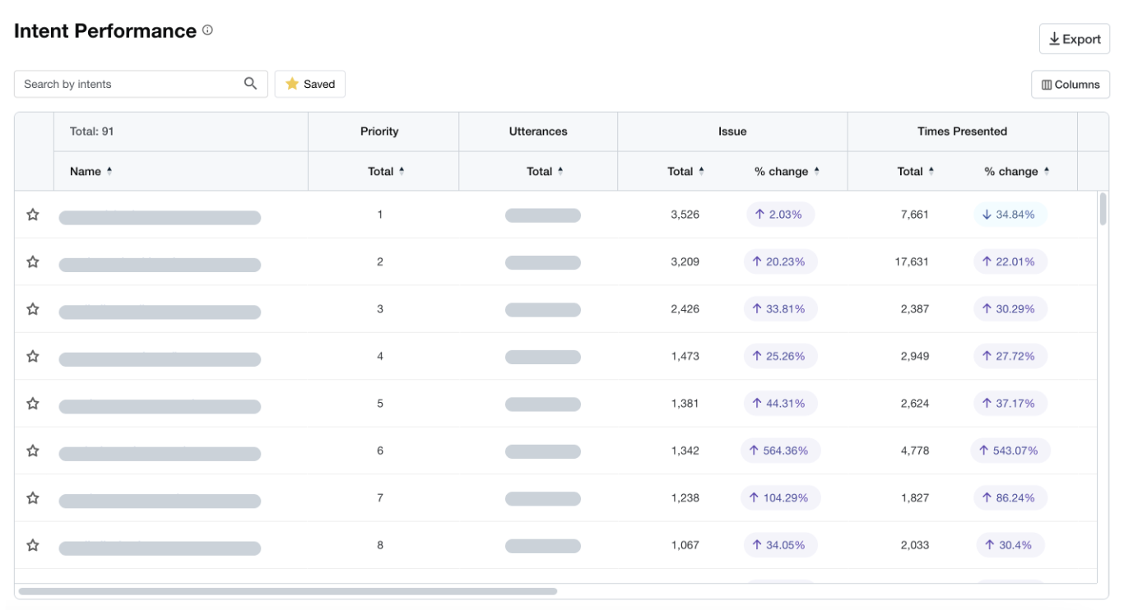Star the priority 4 intent row
This screenshot has height=610, width=1124.
click(33, 356)
